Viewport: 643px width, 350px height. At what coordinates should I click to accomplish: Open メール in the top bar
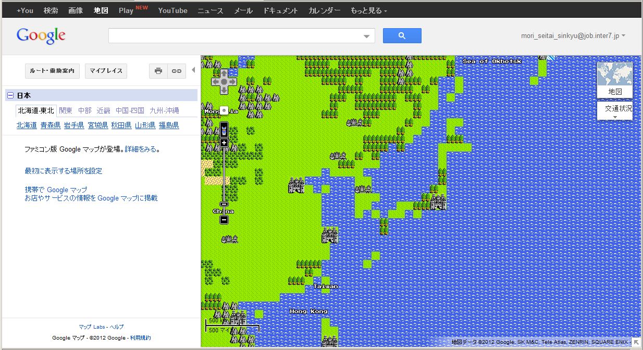[x=243, y=10]
